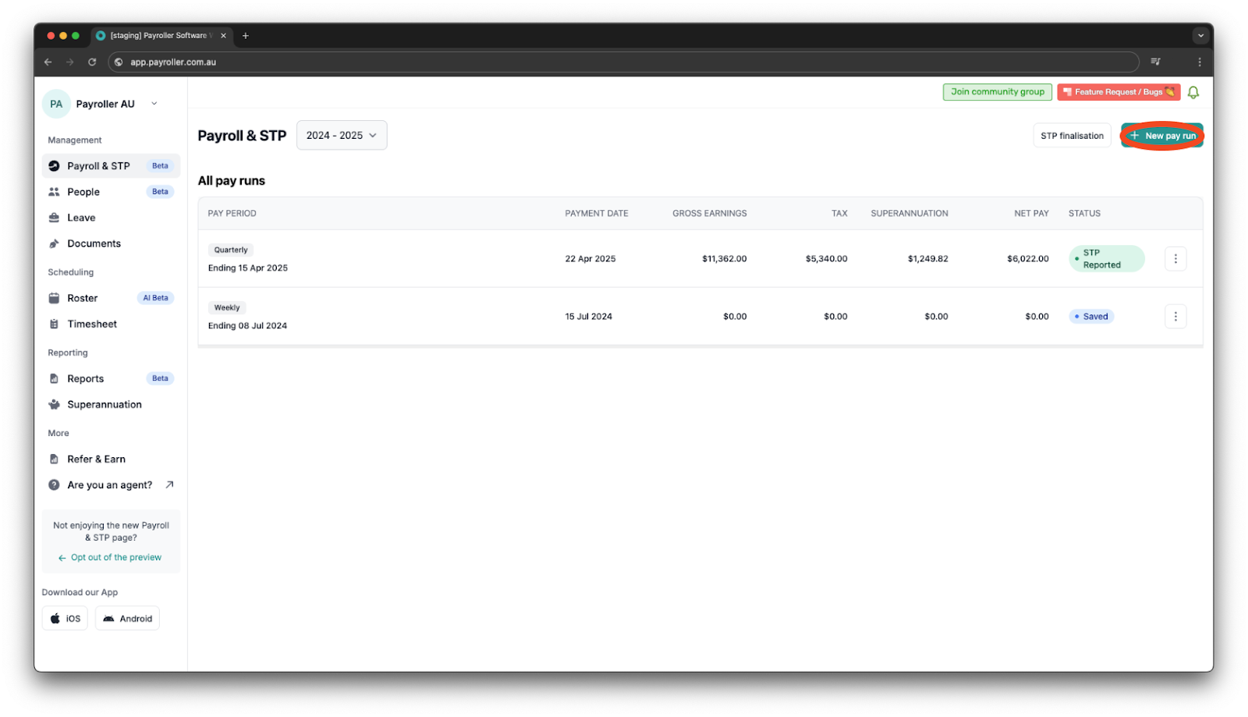The width and height of the screenshot is (1248, 717).
Task: Reload the page with browser refresh icon
Action: pyautogui.click(x=92, y=62)
